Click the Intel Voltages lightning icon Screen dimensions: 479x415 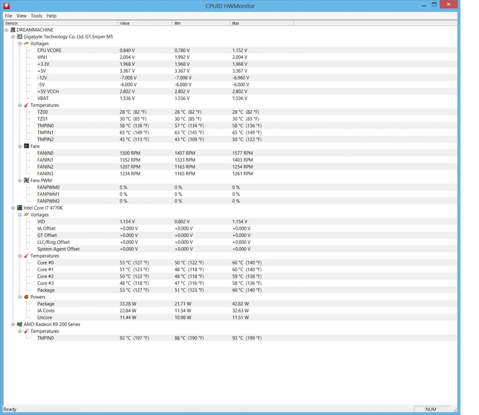pyautogui.click(x=27, y=215)
